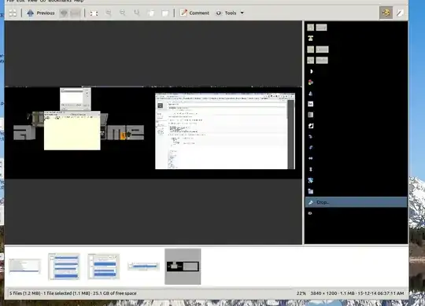Select the highlighted fifth filmstrip thumbnail

[x=183, y=267]
